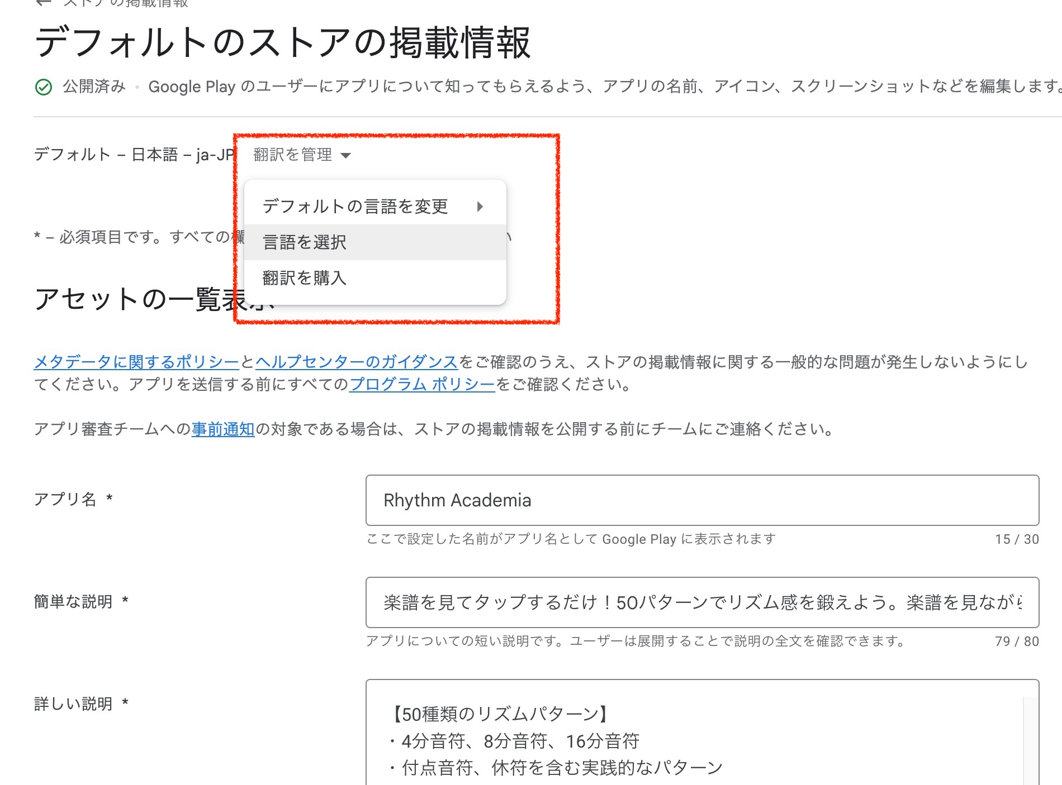The height and width of the screenshot is (785, 1062).
Task: Click the back arrow at top left
Action: pos(44,3)
